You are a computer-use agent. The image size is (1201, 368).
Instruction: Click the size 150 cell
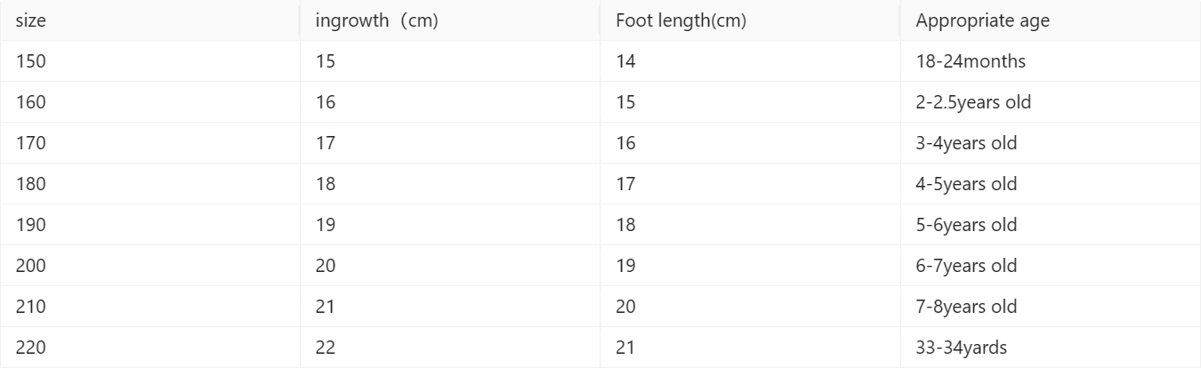(31, 61)
